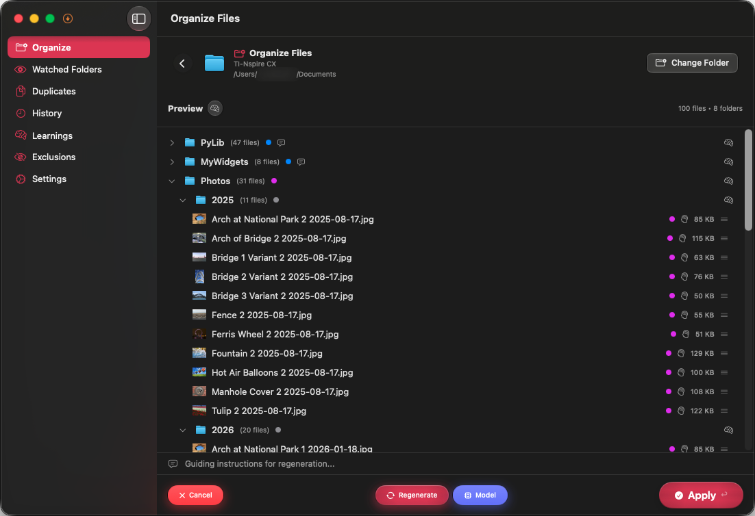Open the Organize section in sidebar
The height and width of the screenshot is (516, 755).
pos(79,47)
